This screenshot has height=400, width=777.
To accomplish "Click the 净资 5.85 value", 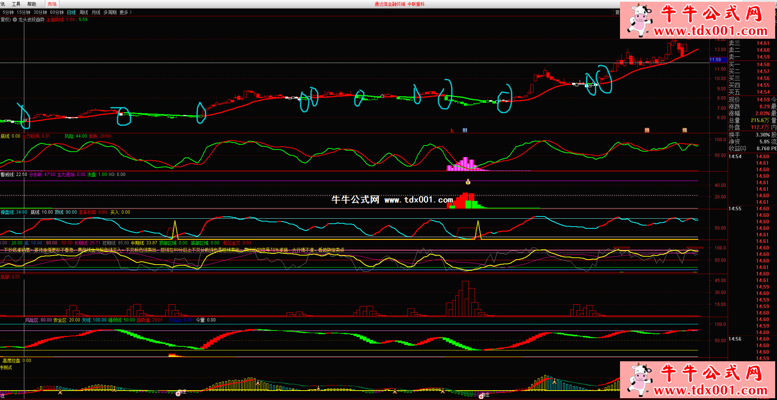I will click(x=764, y=142).
